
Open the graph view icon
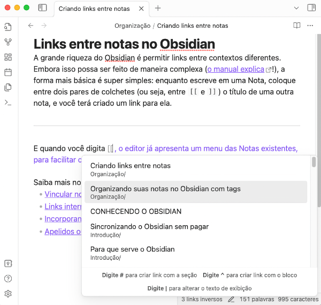8,42
